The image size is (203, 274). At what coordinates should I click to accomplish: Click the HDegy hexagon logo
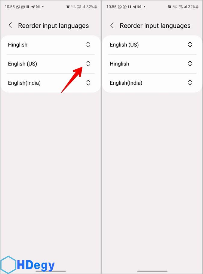(x=8, y=265)
